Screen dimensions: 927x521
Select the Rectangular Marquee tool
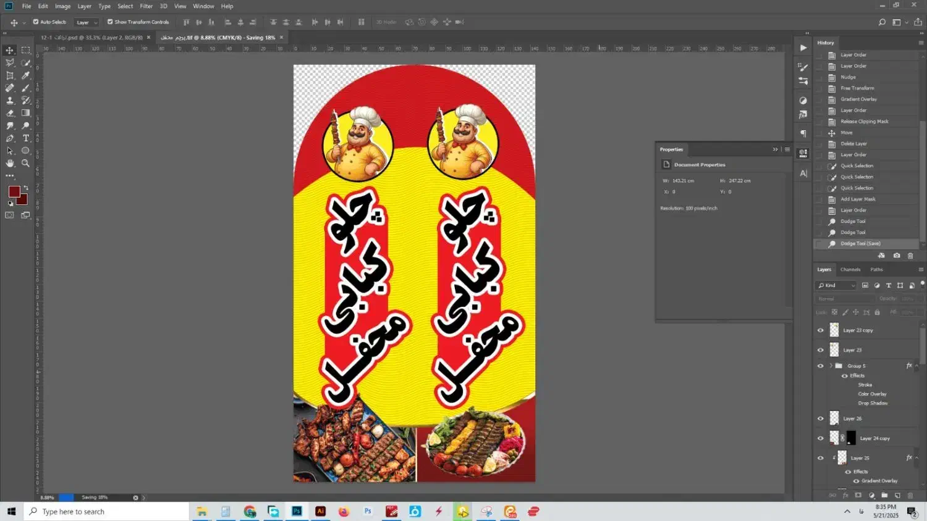25,50
